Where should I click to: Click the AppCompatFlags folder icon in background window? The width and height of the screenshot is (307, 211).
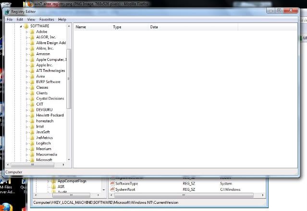click(x=53, y=181)
